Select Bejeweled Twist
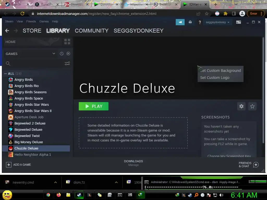 pos(37,136)
